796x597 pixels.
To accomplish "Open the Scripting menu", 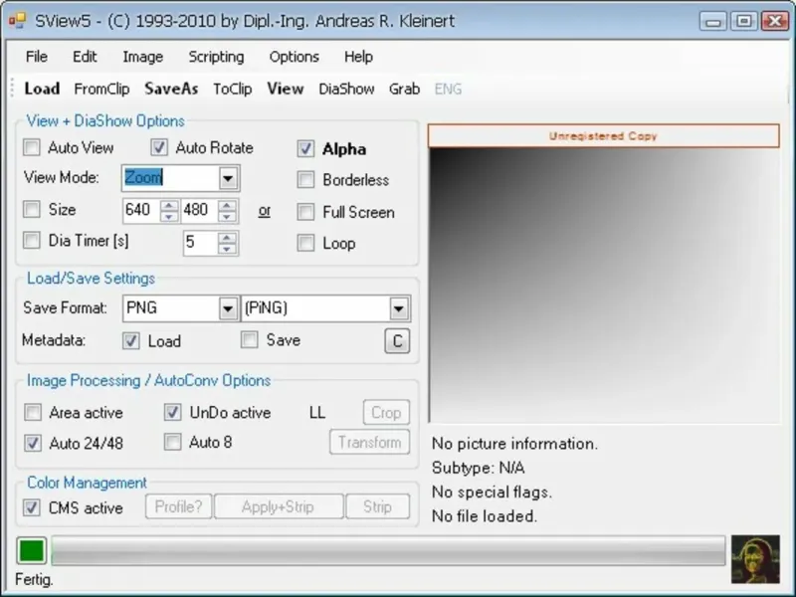I will [216, 57].
